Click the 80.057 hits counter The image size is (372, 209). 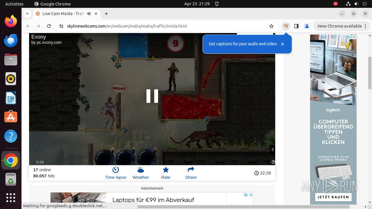pyautogui.click(x=44, y=176)
